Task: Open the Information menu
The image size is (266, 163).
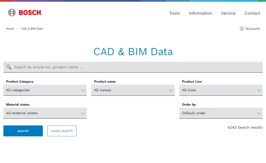Action: coord(200,13)
